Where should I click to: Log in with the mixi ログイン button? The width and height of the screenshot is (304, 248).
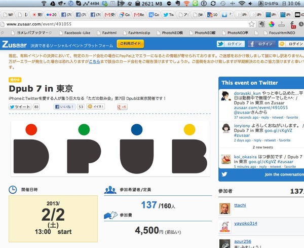(x=291, y=44)
